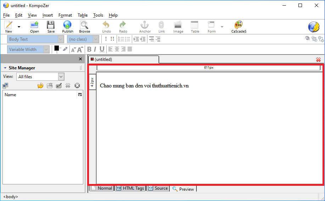The image size is (325, 201).
Task: Open the CaScadeS stylesheet editor
Action: 239,27
